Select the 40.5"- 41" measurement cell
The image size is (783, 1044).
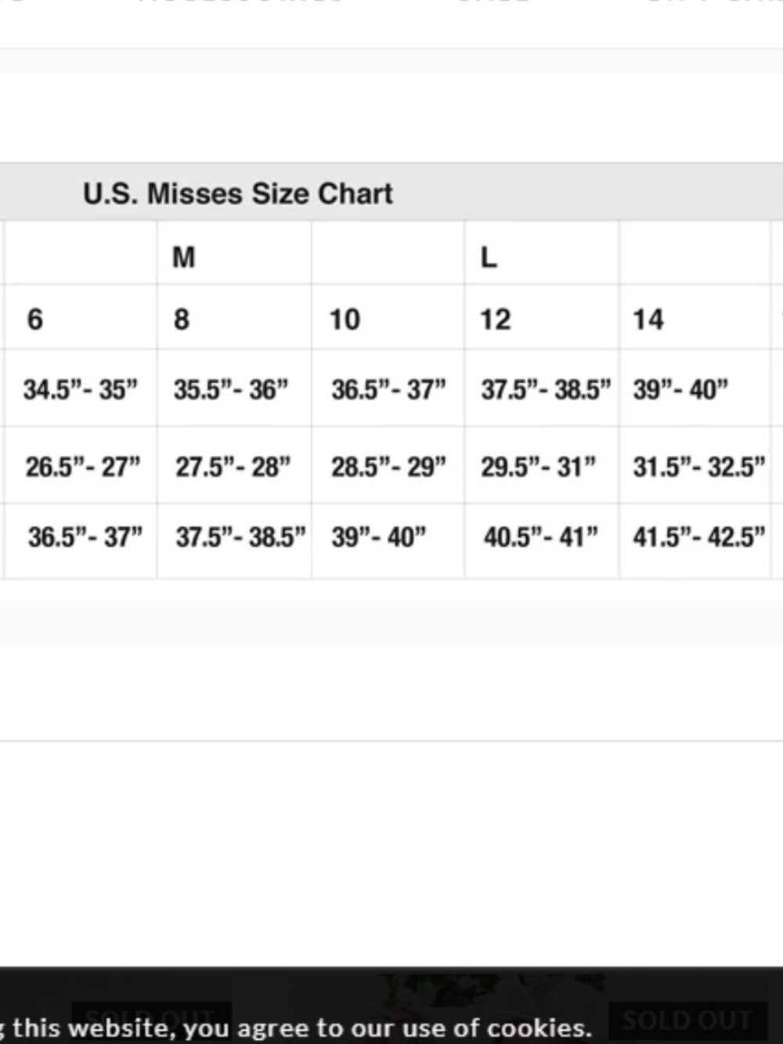click(542, 540)
